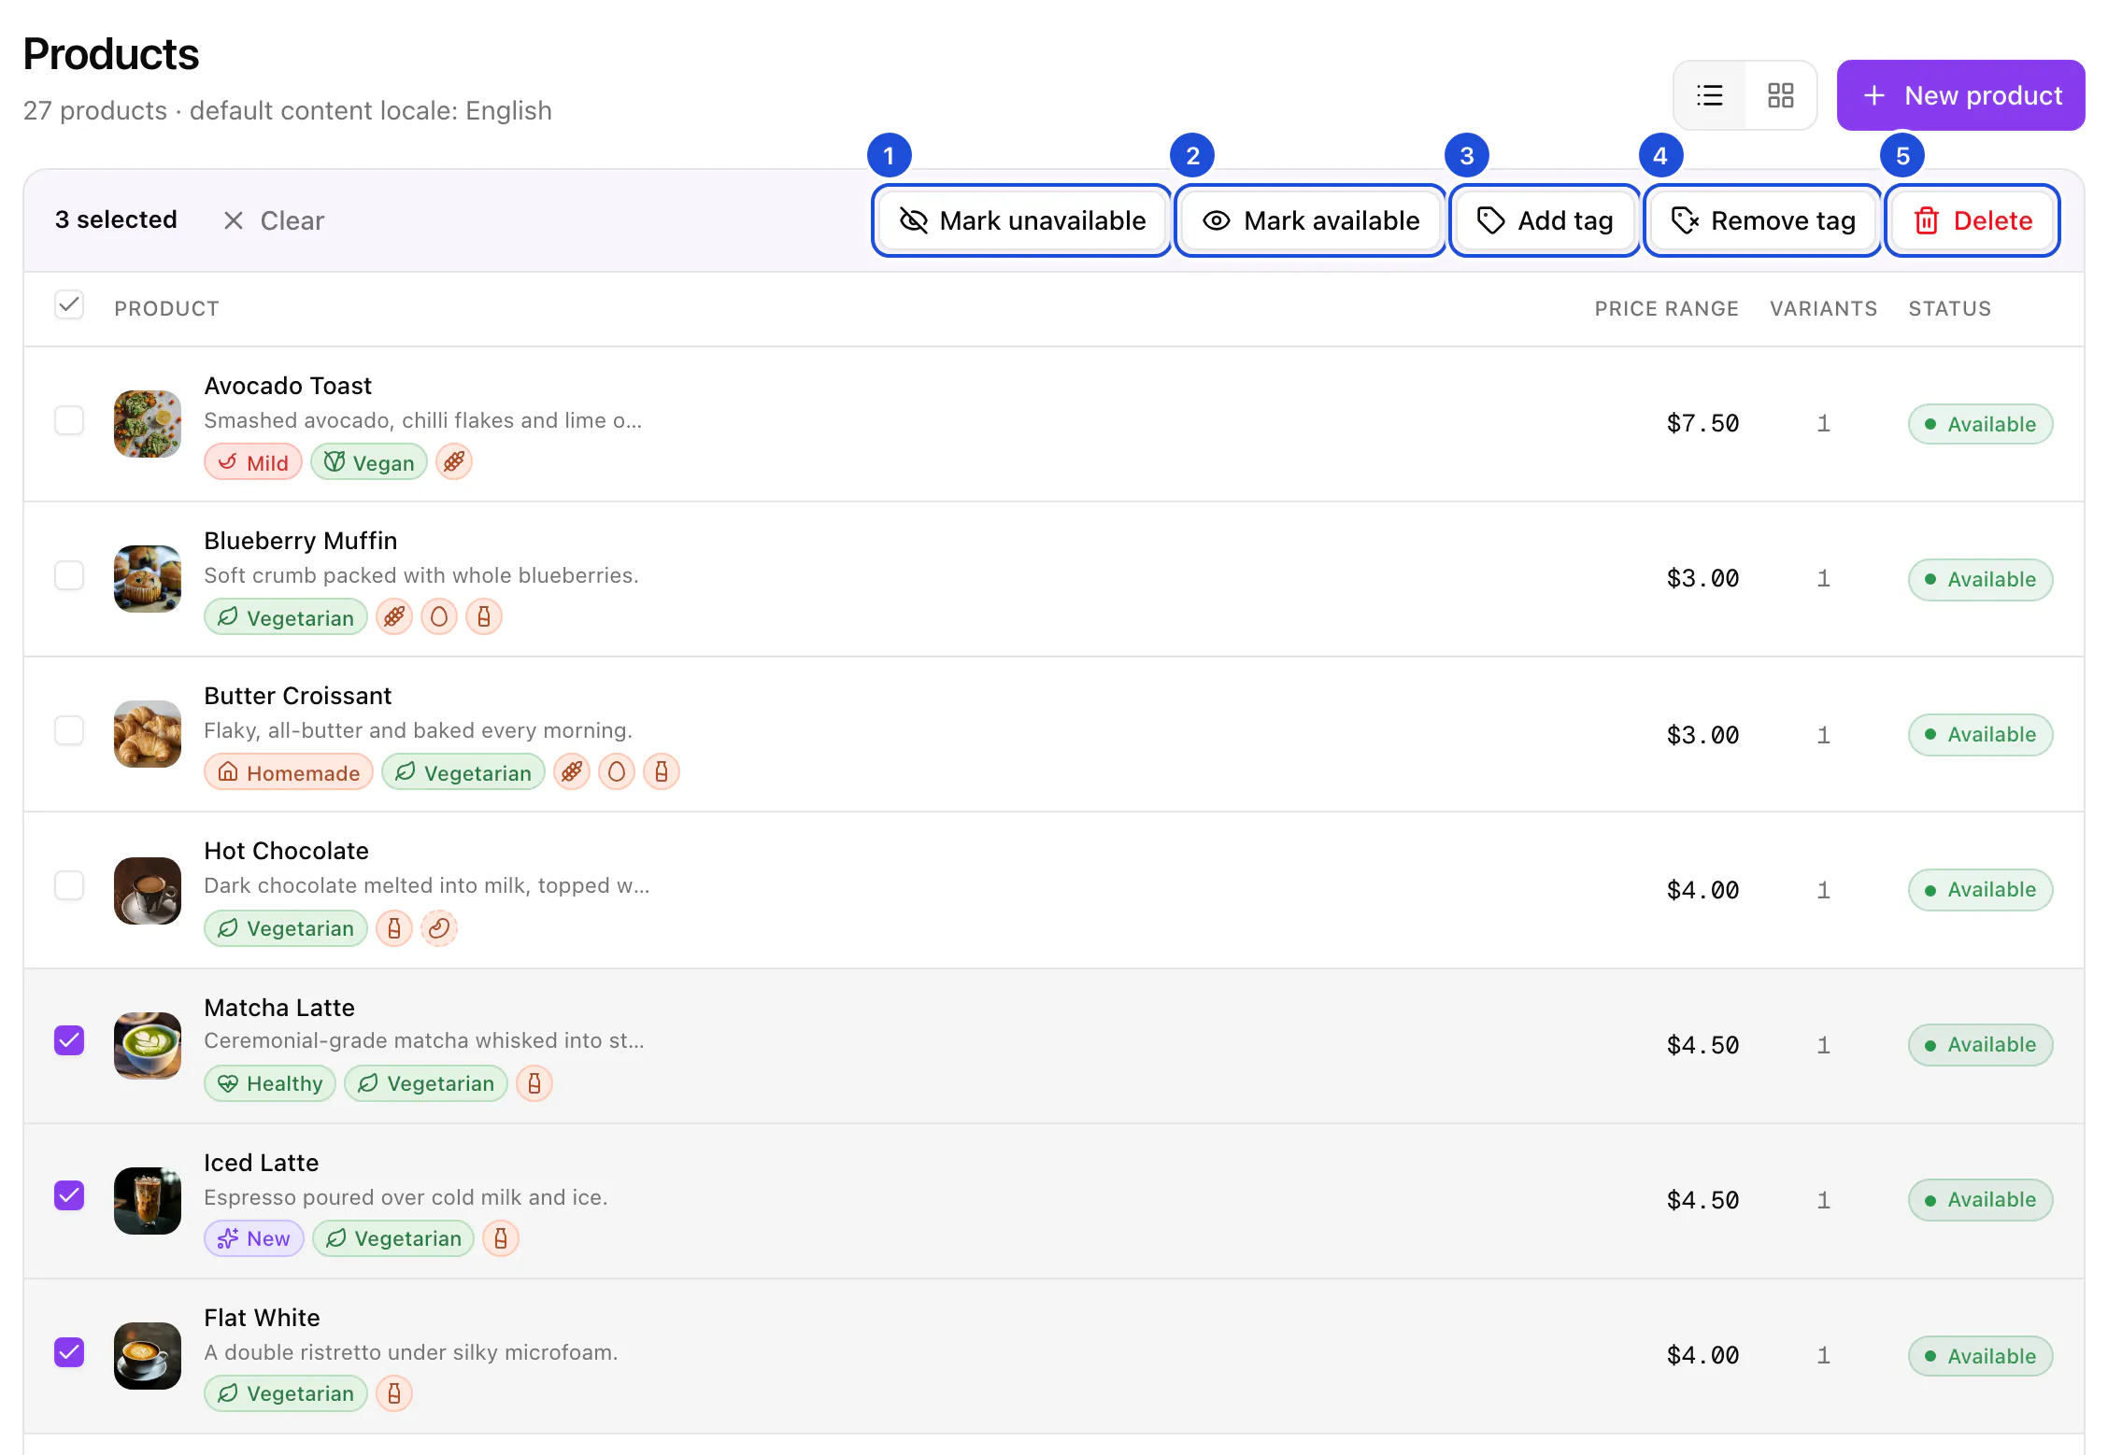Click the soy allergen icon on Hot Chocolate

coord(439,928)
